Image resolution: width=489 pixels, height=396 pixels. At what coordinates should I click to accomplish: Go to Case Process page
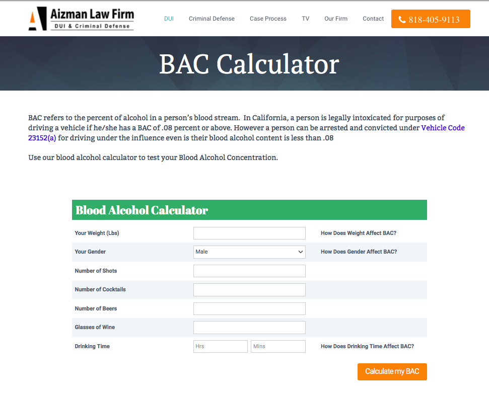coord(268,19)
